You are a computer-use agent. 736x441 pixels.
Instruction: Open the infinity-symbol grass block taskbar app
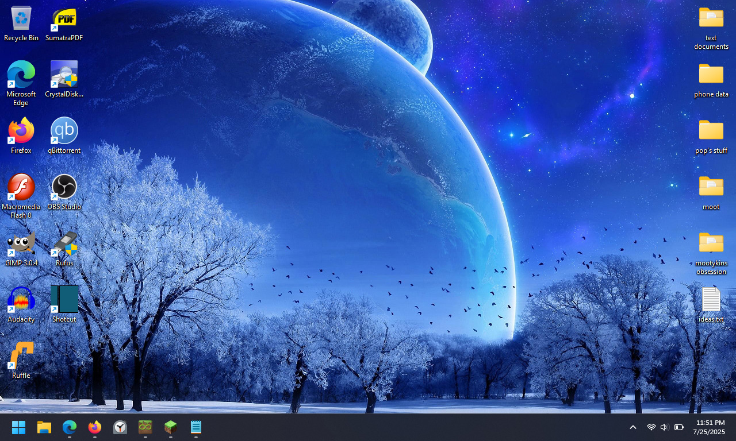(x=145, y=427)
